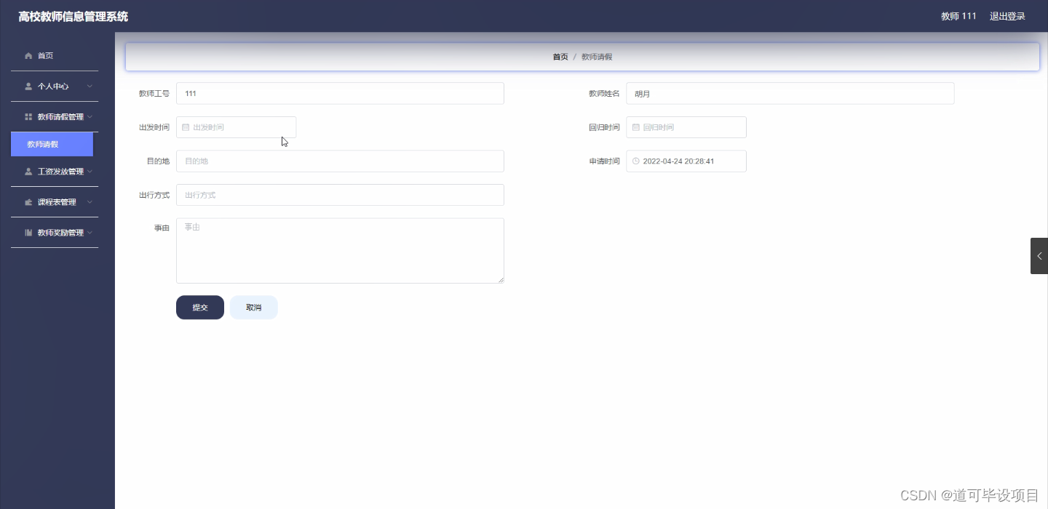The image size is (1048, 509).
Task: Click the home icon beside 首页
Action: coord(28,55)
